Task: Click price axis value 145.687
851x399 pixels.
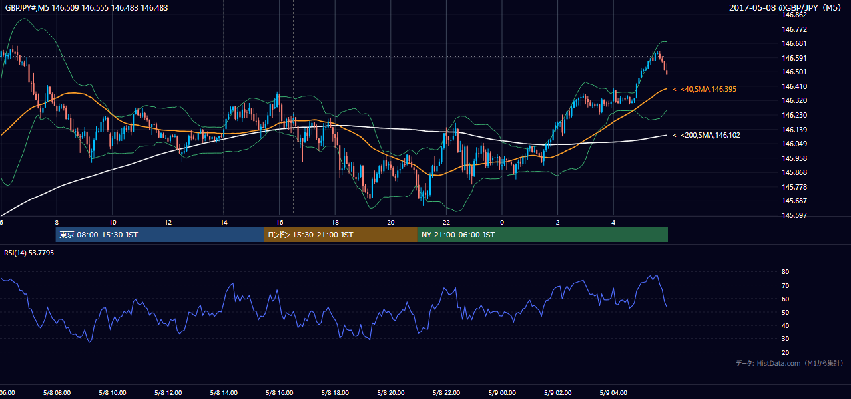Action: 794,201
